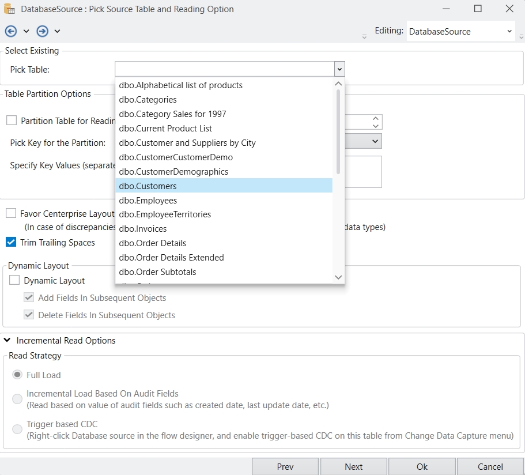
Task: Click the DatabaseSource icon in title bar
Action: pyautogui.click(x=10, y=9)
